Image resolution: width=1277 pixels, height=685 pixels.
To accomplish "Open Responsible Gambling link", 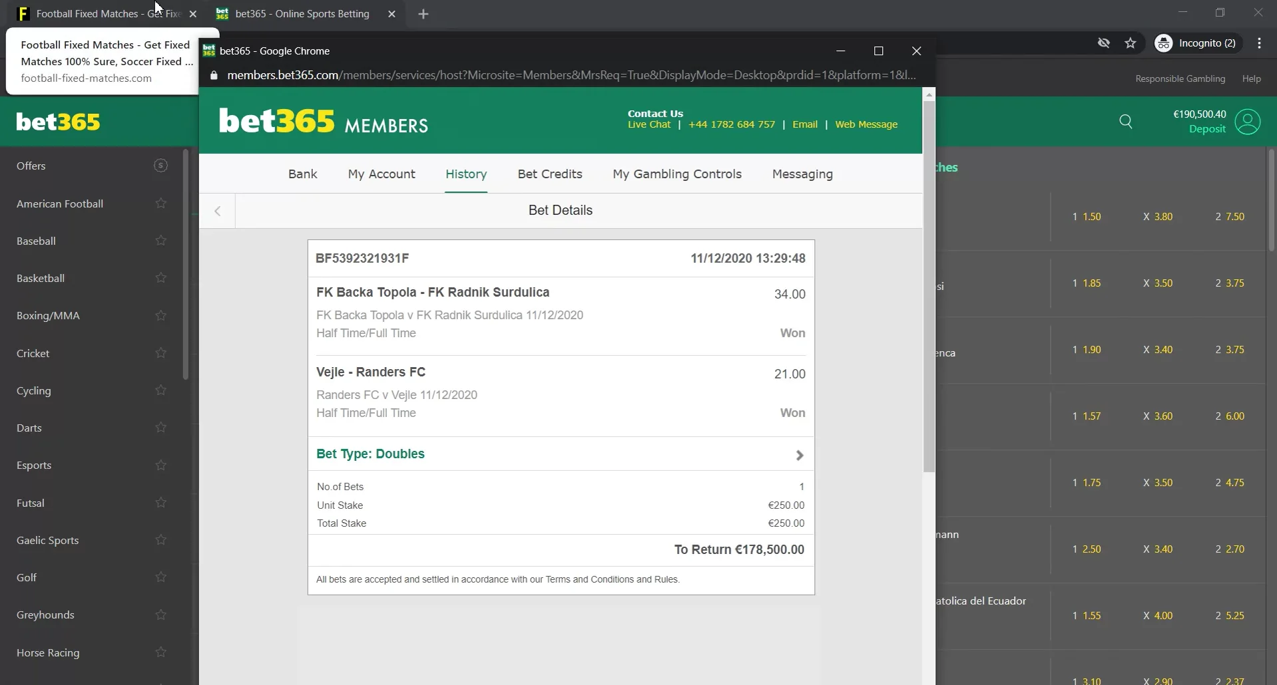I will point(1180,78).
